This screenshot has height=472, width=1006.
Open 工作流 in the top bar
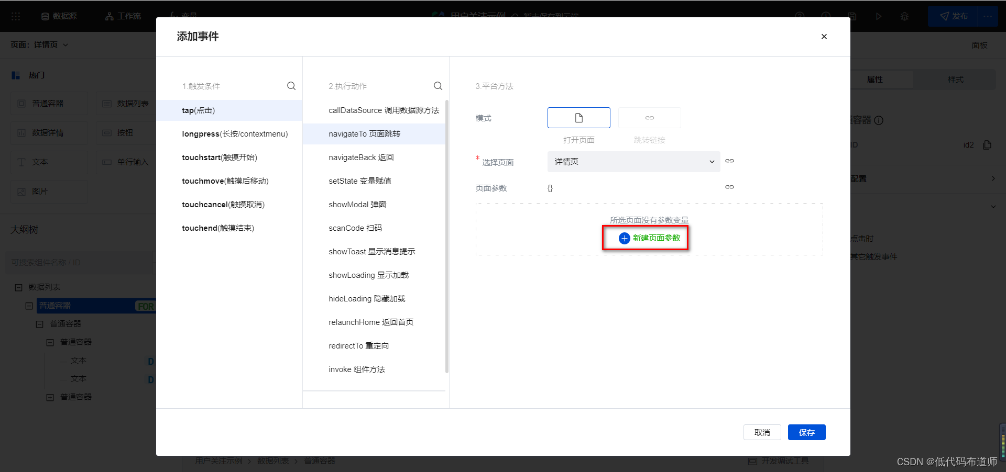click(x=123, y=16)
